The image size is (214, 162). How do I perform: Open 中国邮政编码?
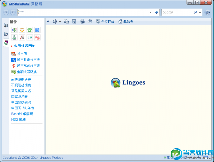pyautogui.click(x=21, y=102)
